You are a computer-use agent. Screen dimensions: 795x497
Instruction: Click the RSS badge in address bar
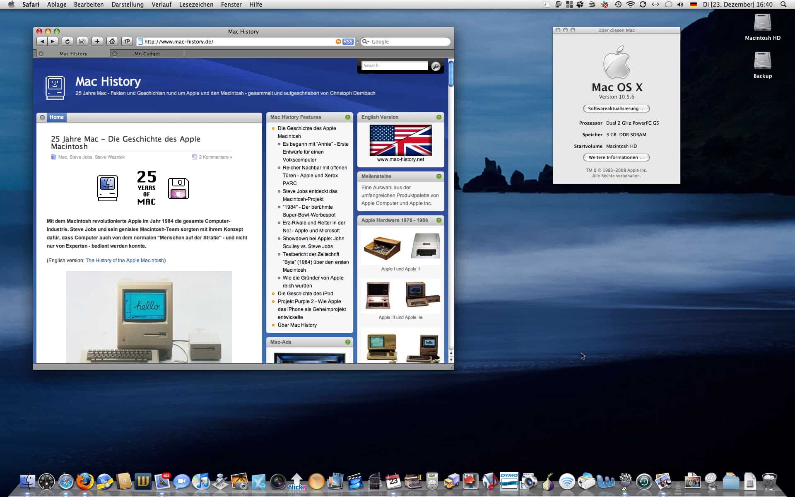point(348,41)
